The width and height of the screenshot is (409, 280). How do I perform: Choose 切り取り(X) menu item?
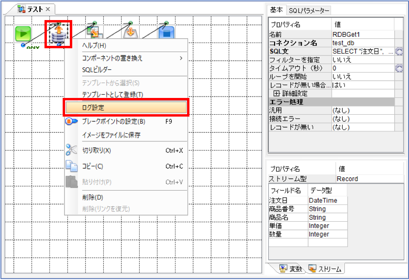click(126, 151)
